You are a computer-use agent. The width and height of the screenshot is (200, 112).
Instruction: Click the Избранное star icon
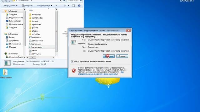coord(5,11)
